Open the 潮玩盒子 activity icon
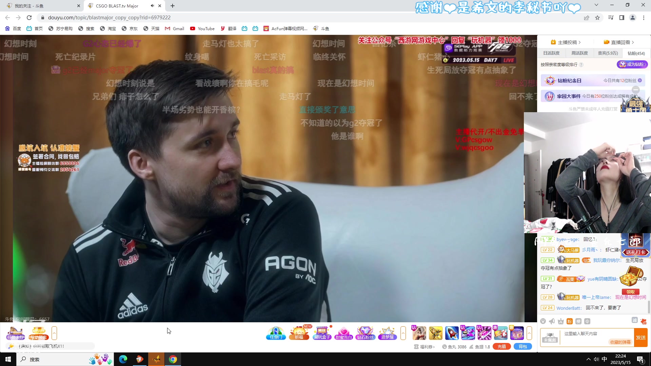Screen dimensions: 651x366 [322, 333]
